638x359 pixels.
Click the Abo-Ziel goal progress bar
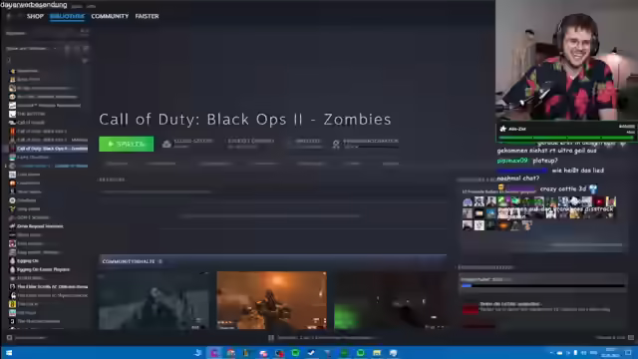point(566,138)
